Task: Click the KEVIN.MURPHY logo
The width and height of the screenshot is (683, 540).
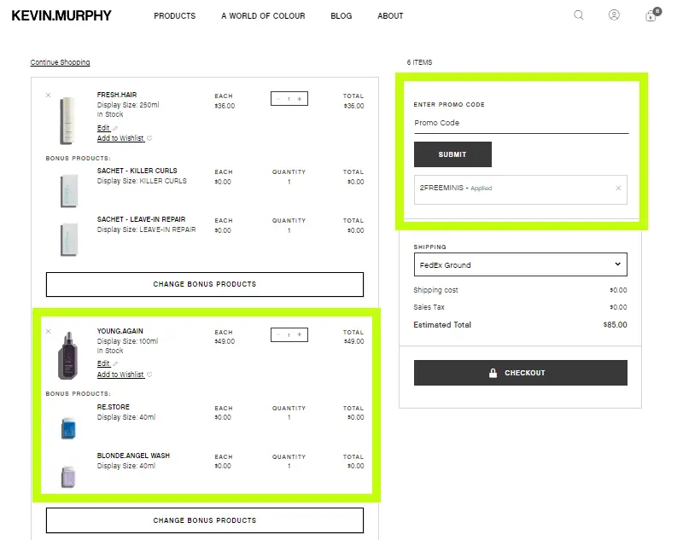Action: pos(61,15)
